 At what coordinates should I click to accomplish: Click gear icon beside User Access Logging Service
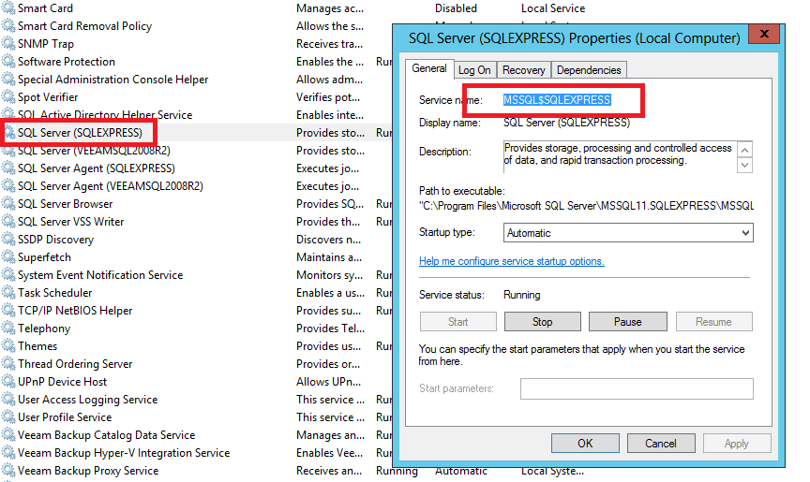click(8, 400)
